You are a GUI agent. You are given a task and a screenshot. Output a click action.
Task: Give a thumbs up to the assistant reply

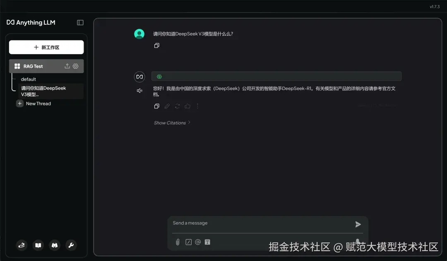(x=187, y=106)
